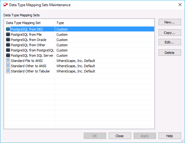185x143 pixels.
Task: Click the database icon beside PostgreSQL from DB2
Action: (x=8, y=29)
